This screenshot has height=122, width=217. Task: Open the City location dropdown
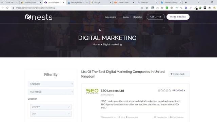click(x=51, y=114)
